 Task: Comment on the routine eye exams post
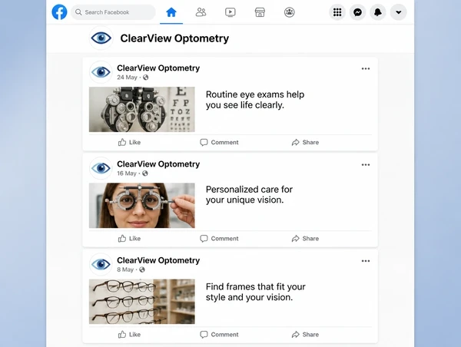219,142
